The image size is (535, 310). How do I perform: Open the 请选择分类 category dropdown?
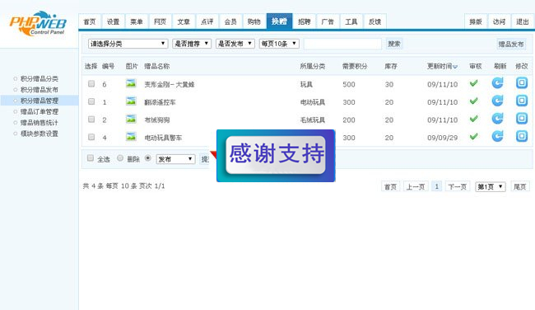[x=128, y=44]
